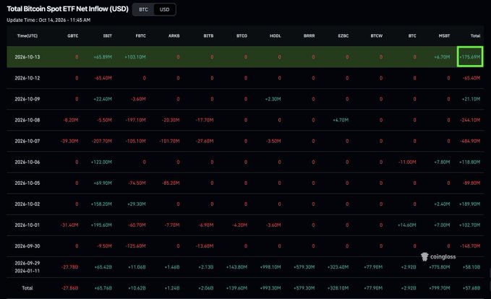491x299 pixels.
Task: Select the 2026-10-09 date cell
Action: point(27,99)
